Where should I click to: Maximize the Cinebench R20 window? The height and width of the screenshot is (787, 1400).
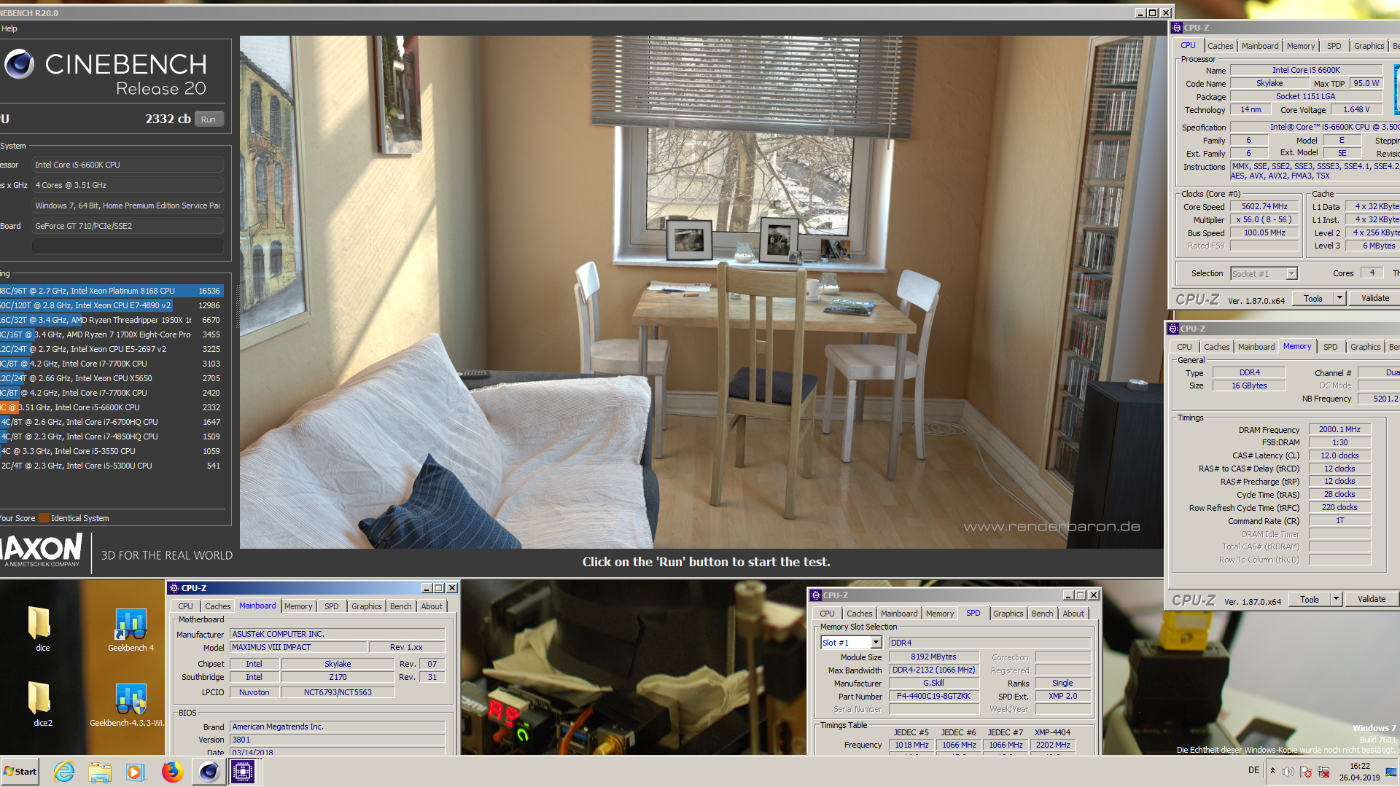1153,12
